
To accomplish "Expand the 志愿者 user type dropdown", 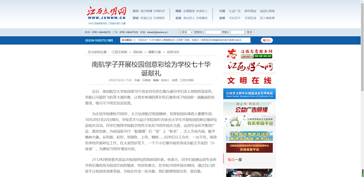I will pyautogui.click(x=186, y=32).
